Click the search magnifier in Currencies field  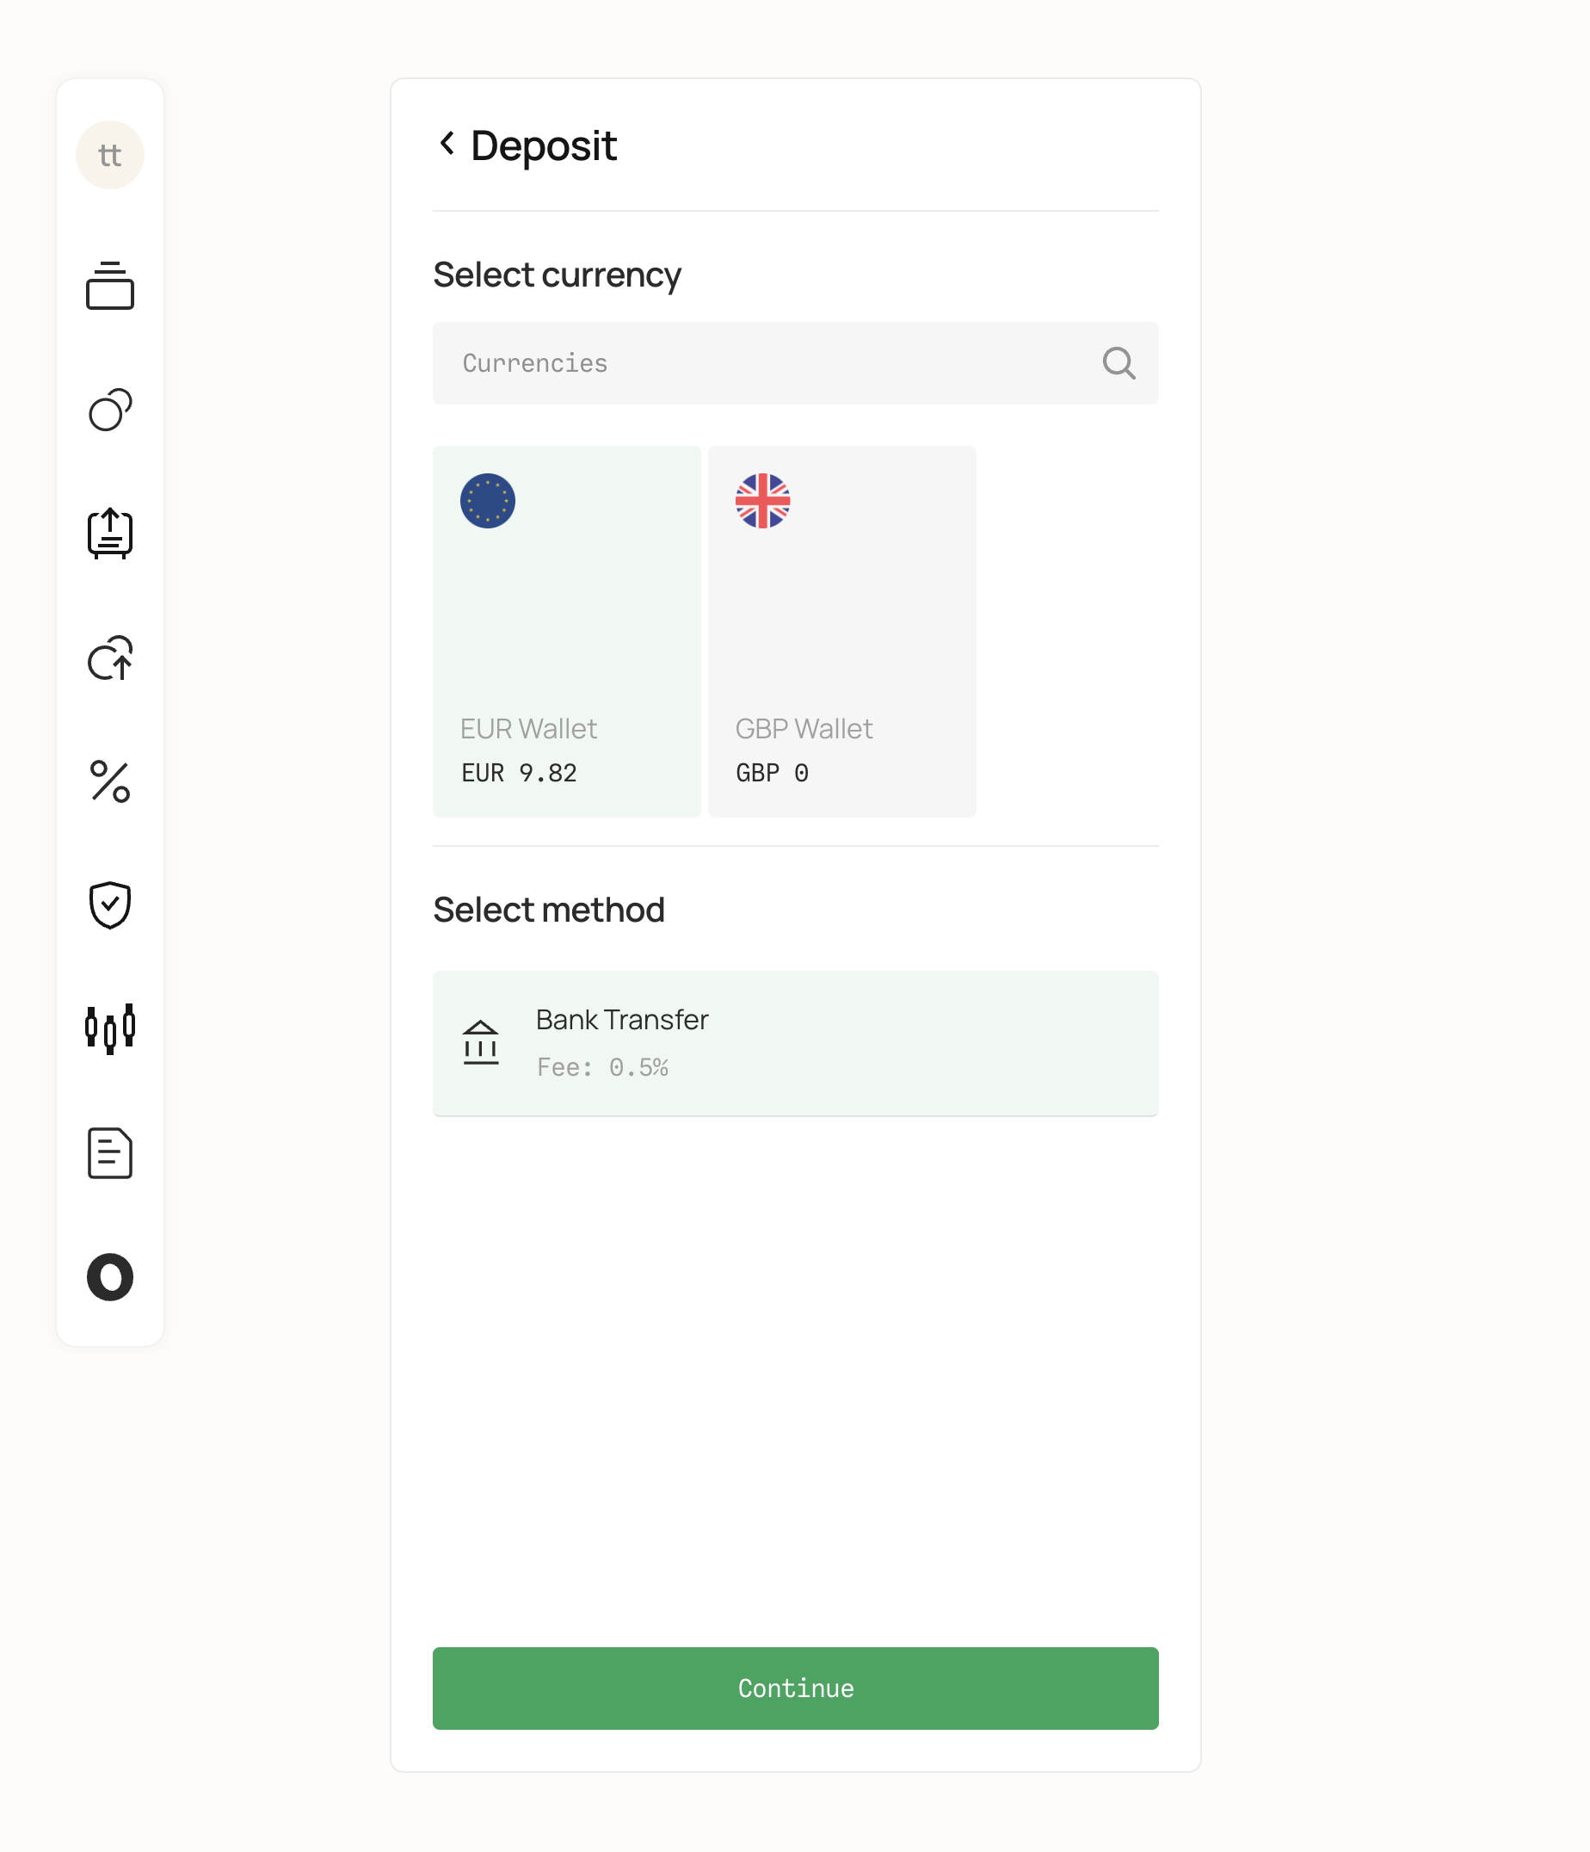point(1119,364)
